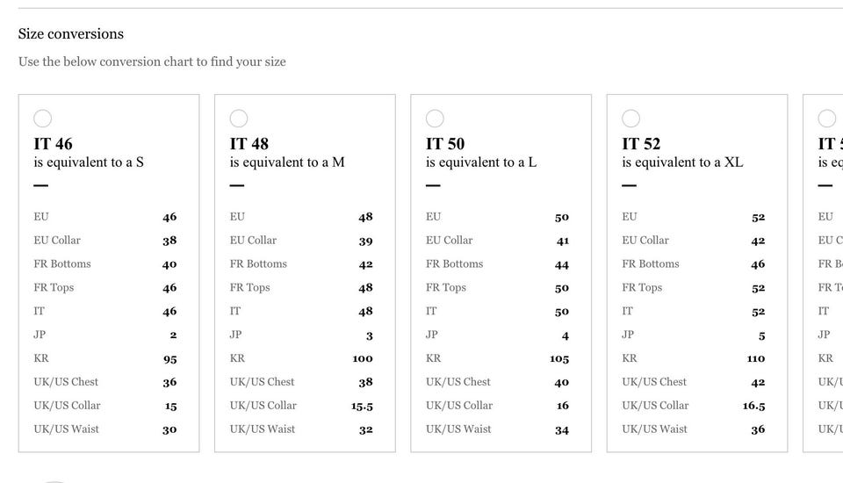Click the IT 50 size card heading
This screenshot has width=843, height=483.
445,144
